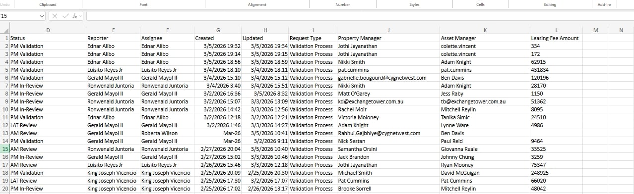The width and height of the screenshot is (634, 194).
Task: Click the Status header cell
Action: coord(48,38)
